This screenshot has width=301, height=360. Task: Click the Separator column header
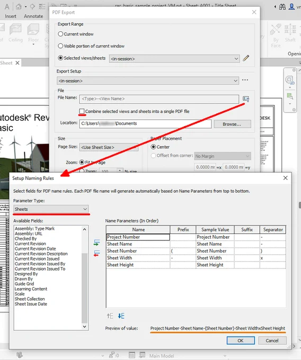click(273, 230)
